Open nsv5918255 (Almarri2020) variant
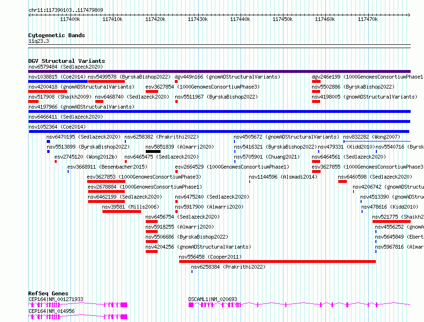 tap(180, 227)
